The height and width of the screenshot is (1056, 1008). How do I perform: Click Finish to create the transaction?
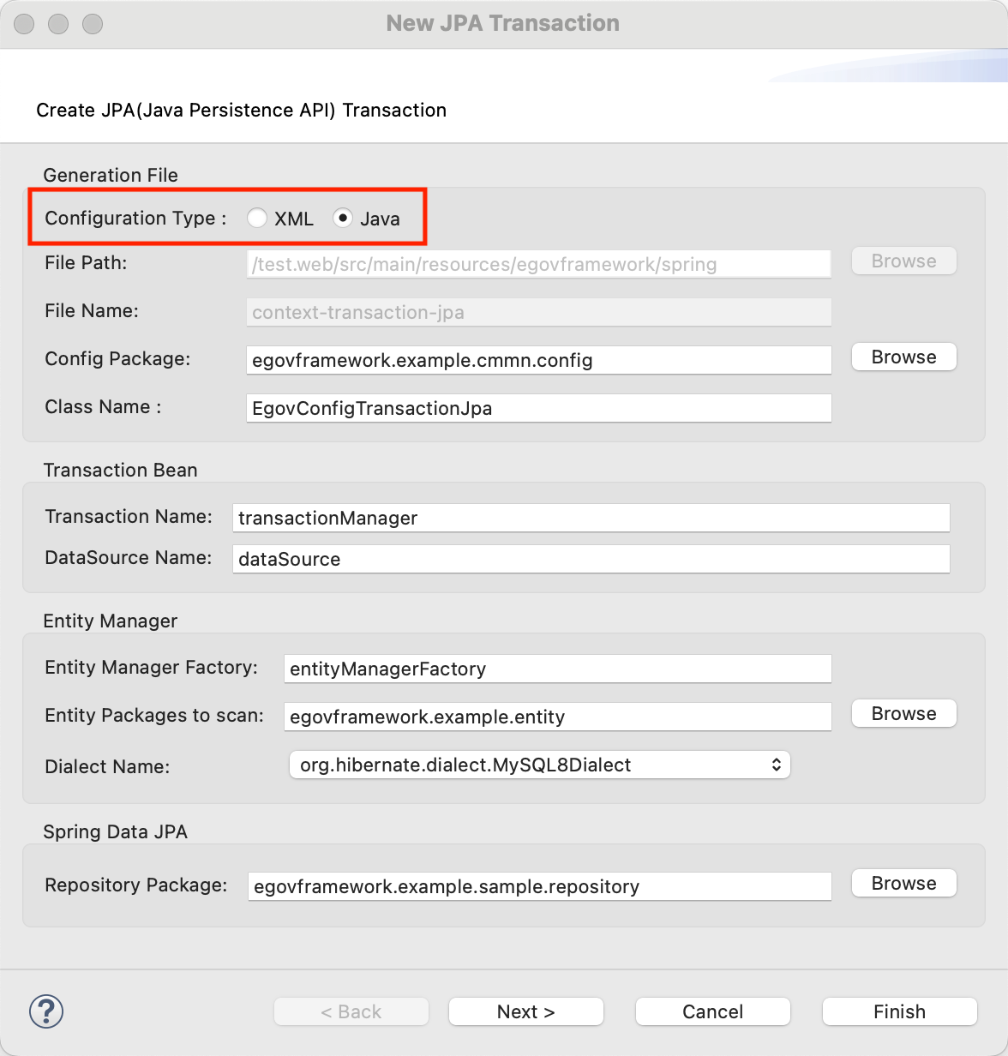(899, 1011)
